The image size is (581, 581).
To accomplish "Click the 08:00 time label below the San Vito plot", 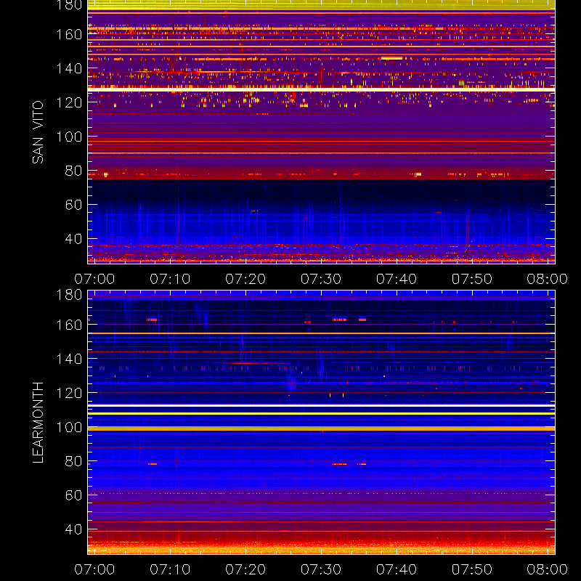I will point(548,279).
